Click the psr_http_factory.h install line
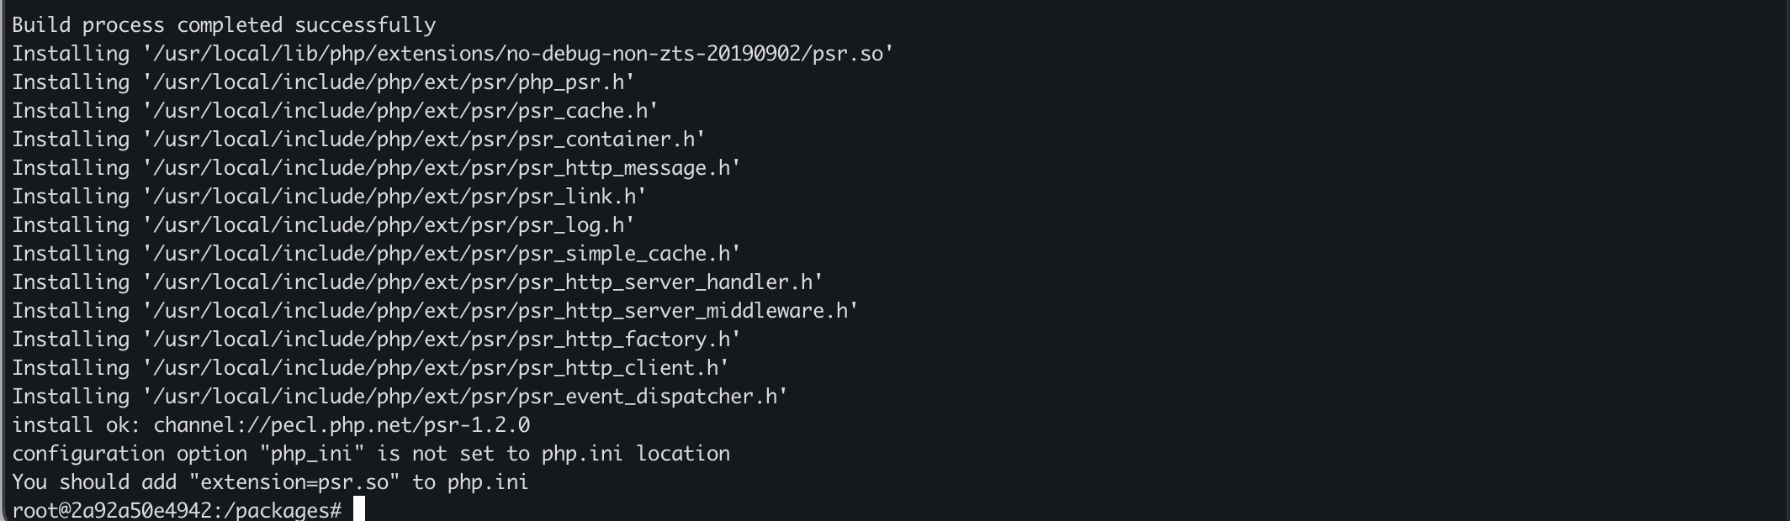 click(x=376, y=339)
